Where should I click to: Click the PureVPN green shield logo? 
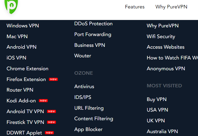click(x=11, y=7)
